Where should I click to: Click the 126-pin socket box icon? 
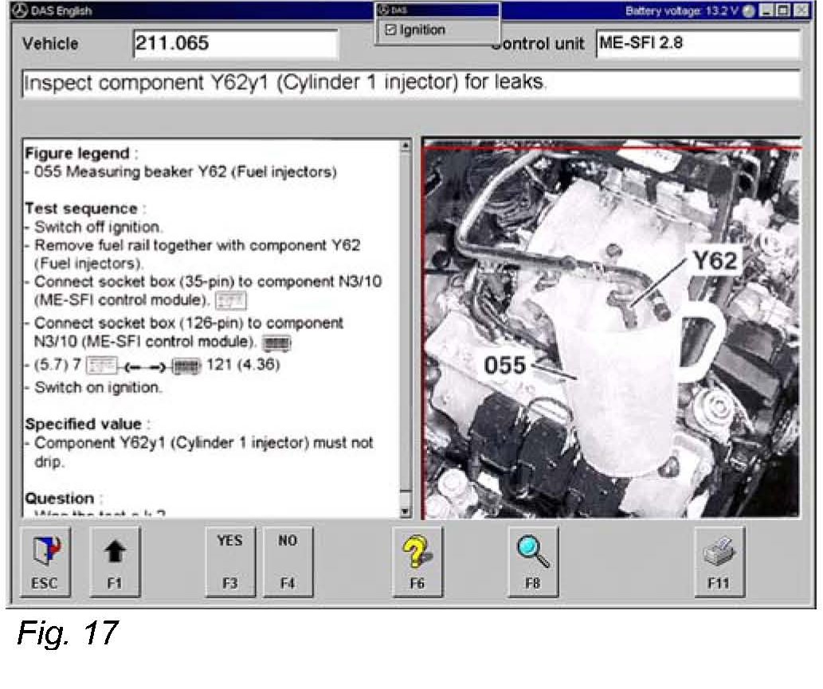tap(281, 343)
